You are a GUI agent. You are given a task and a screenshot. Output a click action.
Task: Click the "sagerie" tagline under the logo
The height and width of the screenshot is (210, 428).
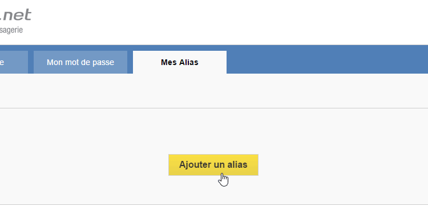click(x=11, y=30)
